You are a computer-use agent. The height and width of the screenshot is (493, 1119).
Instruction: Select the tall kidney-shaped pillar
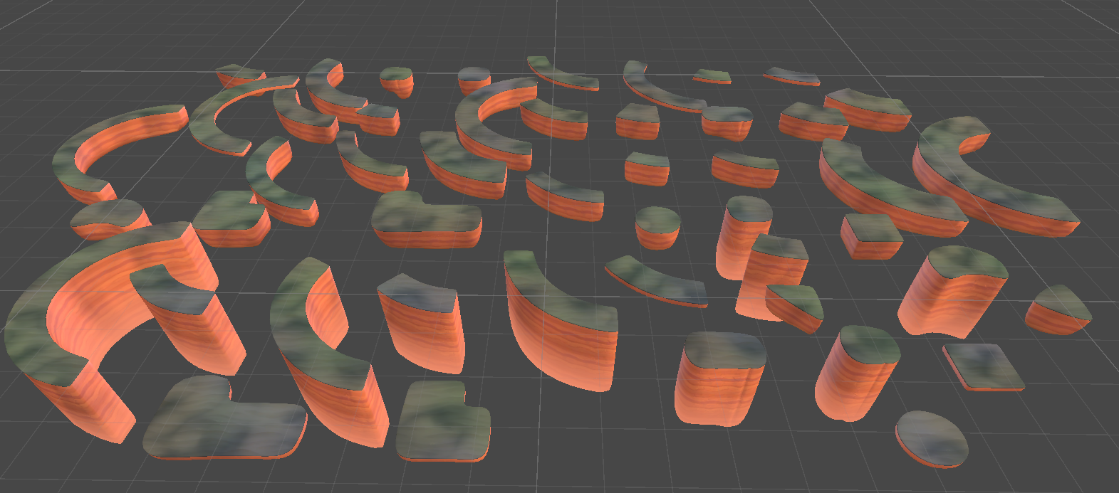pyautogui.click(x=953, y=292)
